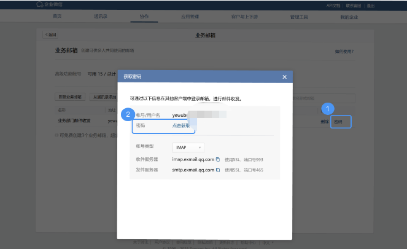Click the 返回 back button
The height and width of the screenshot is (249, 407).
tap(50, 35)
